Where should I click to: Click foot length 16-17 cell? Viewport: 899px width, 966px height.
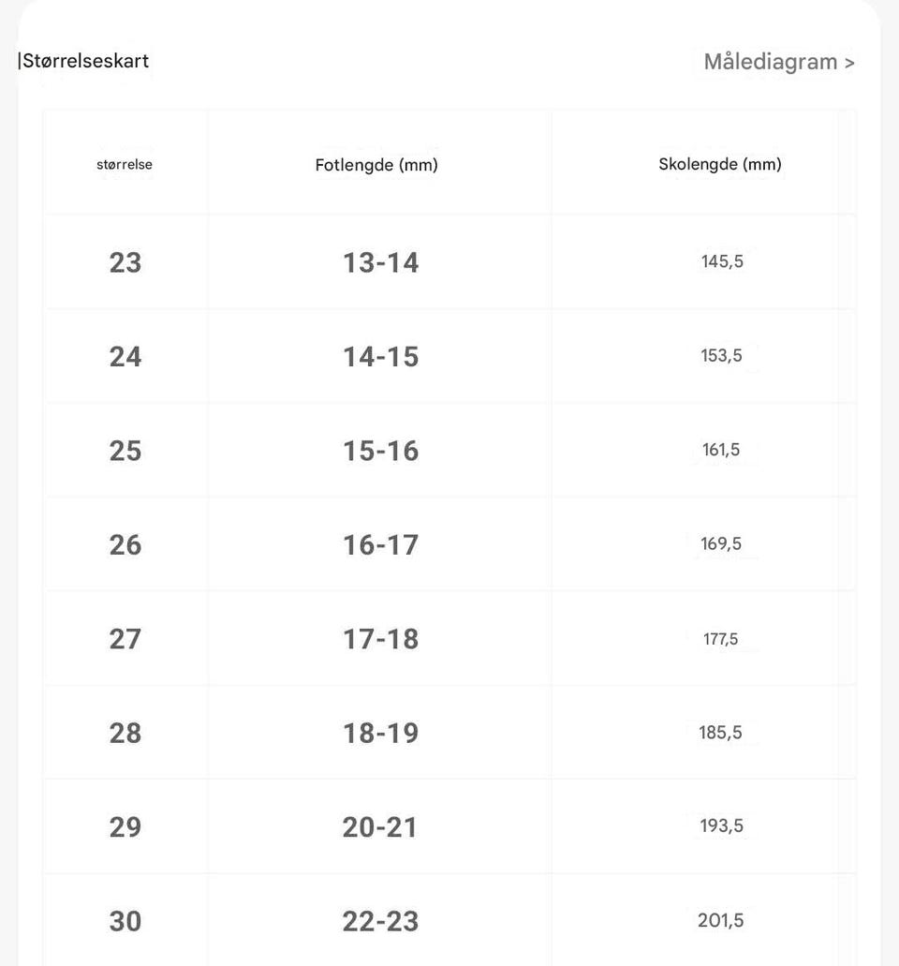point(380,544)
